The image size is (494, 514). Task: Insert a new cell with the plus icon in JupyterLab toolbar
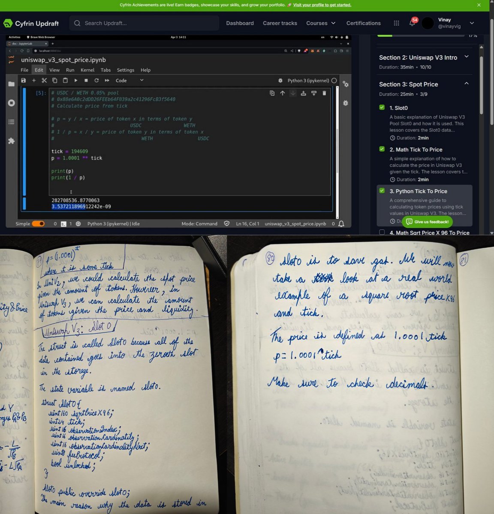(x=33, y=80)
